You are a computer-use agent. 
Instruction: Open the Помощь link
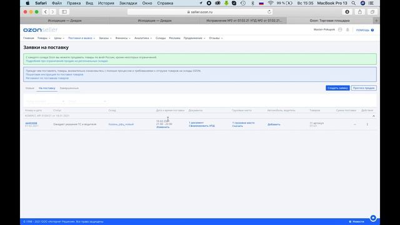pos(362,30)
